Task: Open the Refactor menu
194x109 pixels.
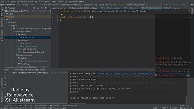Action: coord(39,2)
